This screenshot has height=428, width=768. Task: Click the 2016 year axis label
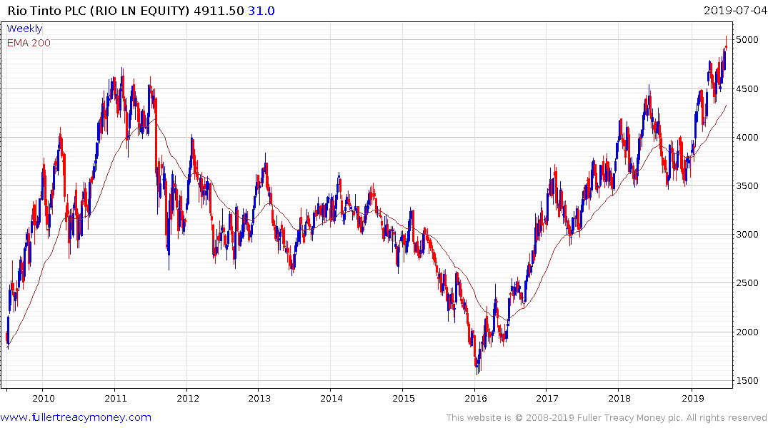pyautogui.click(x=475, y=398)
